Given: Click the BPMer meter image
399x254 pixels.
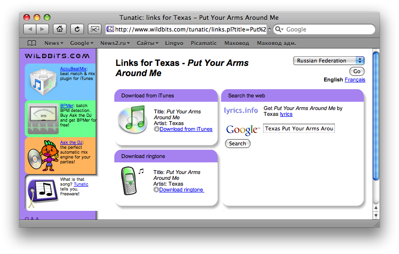Looking at the screenshot, I should pyautogui.click(x=43, y=119).
